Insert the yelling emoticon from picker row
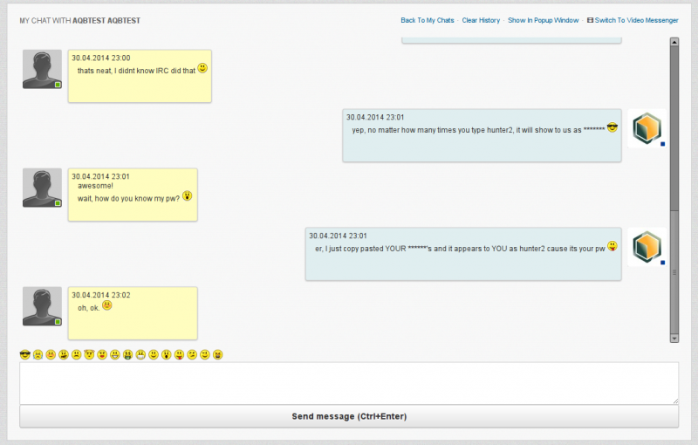The image size is (698, 445). (217, 354)
